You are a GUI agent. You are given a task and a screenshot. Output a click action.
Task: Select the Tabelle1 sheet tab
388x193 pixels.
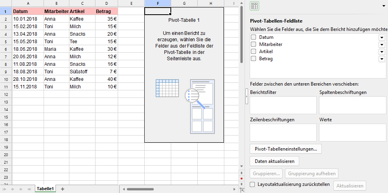(x=45, y=189)
